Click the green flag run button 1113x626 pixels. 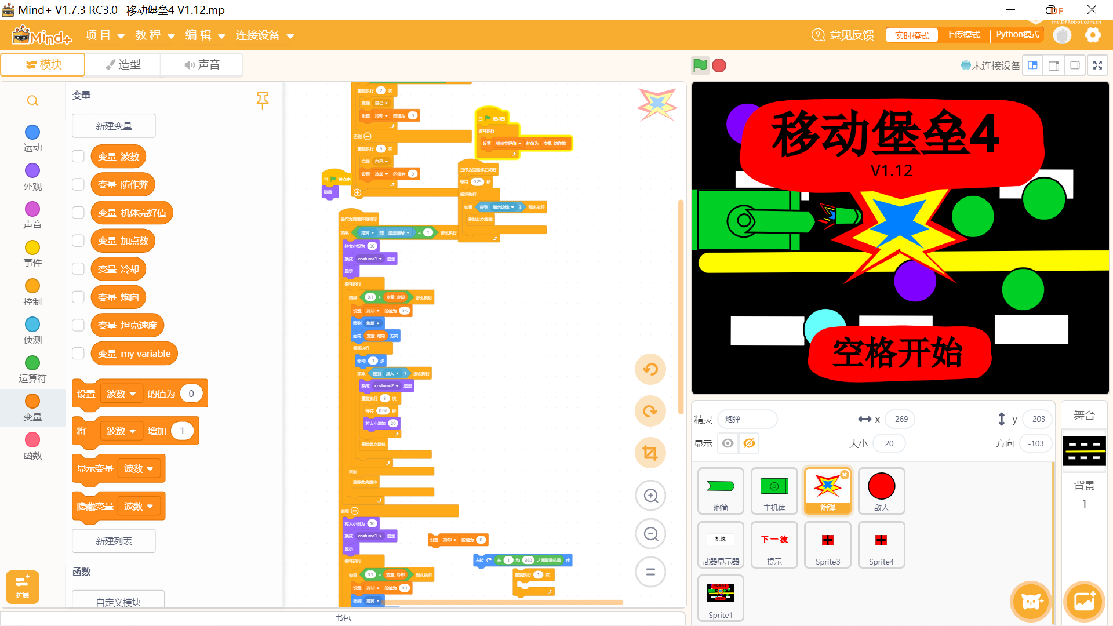700,65
